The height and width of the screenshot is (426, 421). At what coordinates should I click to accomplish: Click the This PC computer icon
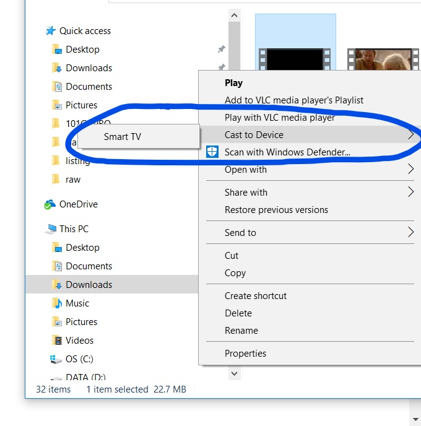(51, 229)
